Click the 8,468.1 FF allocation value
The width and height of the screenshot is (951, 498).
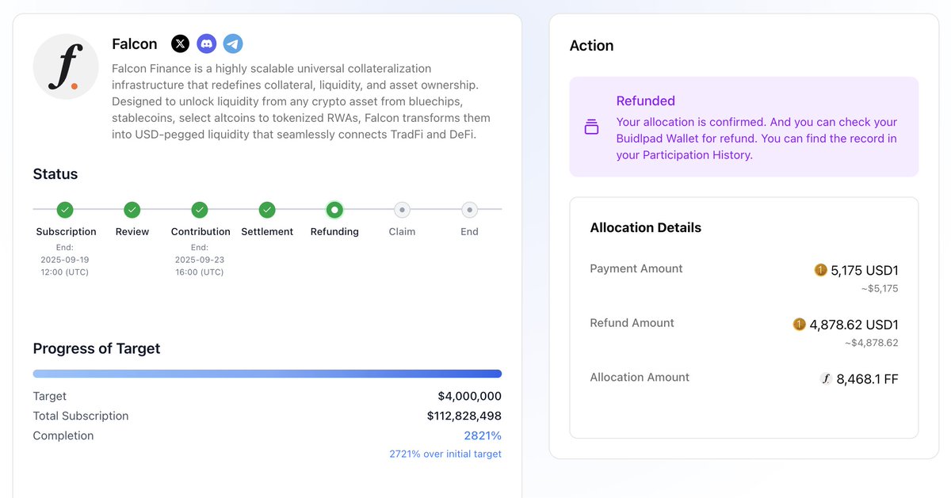(x=867, y=378)
